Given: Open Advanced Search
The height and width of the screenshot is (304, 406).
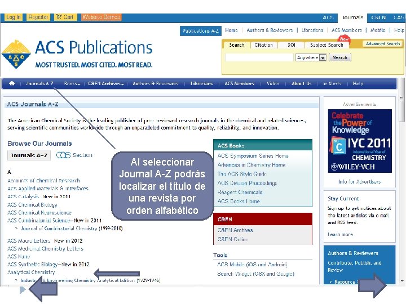Looking at the screenshot, I should (x=383, y=44).
